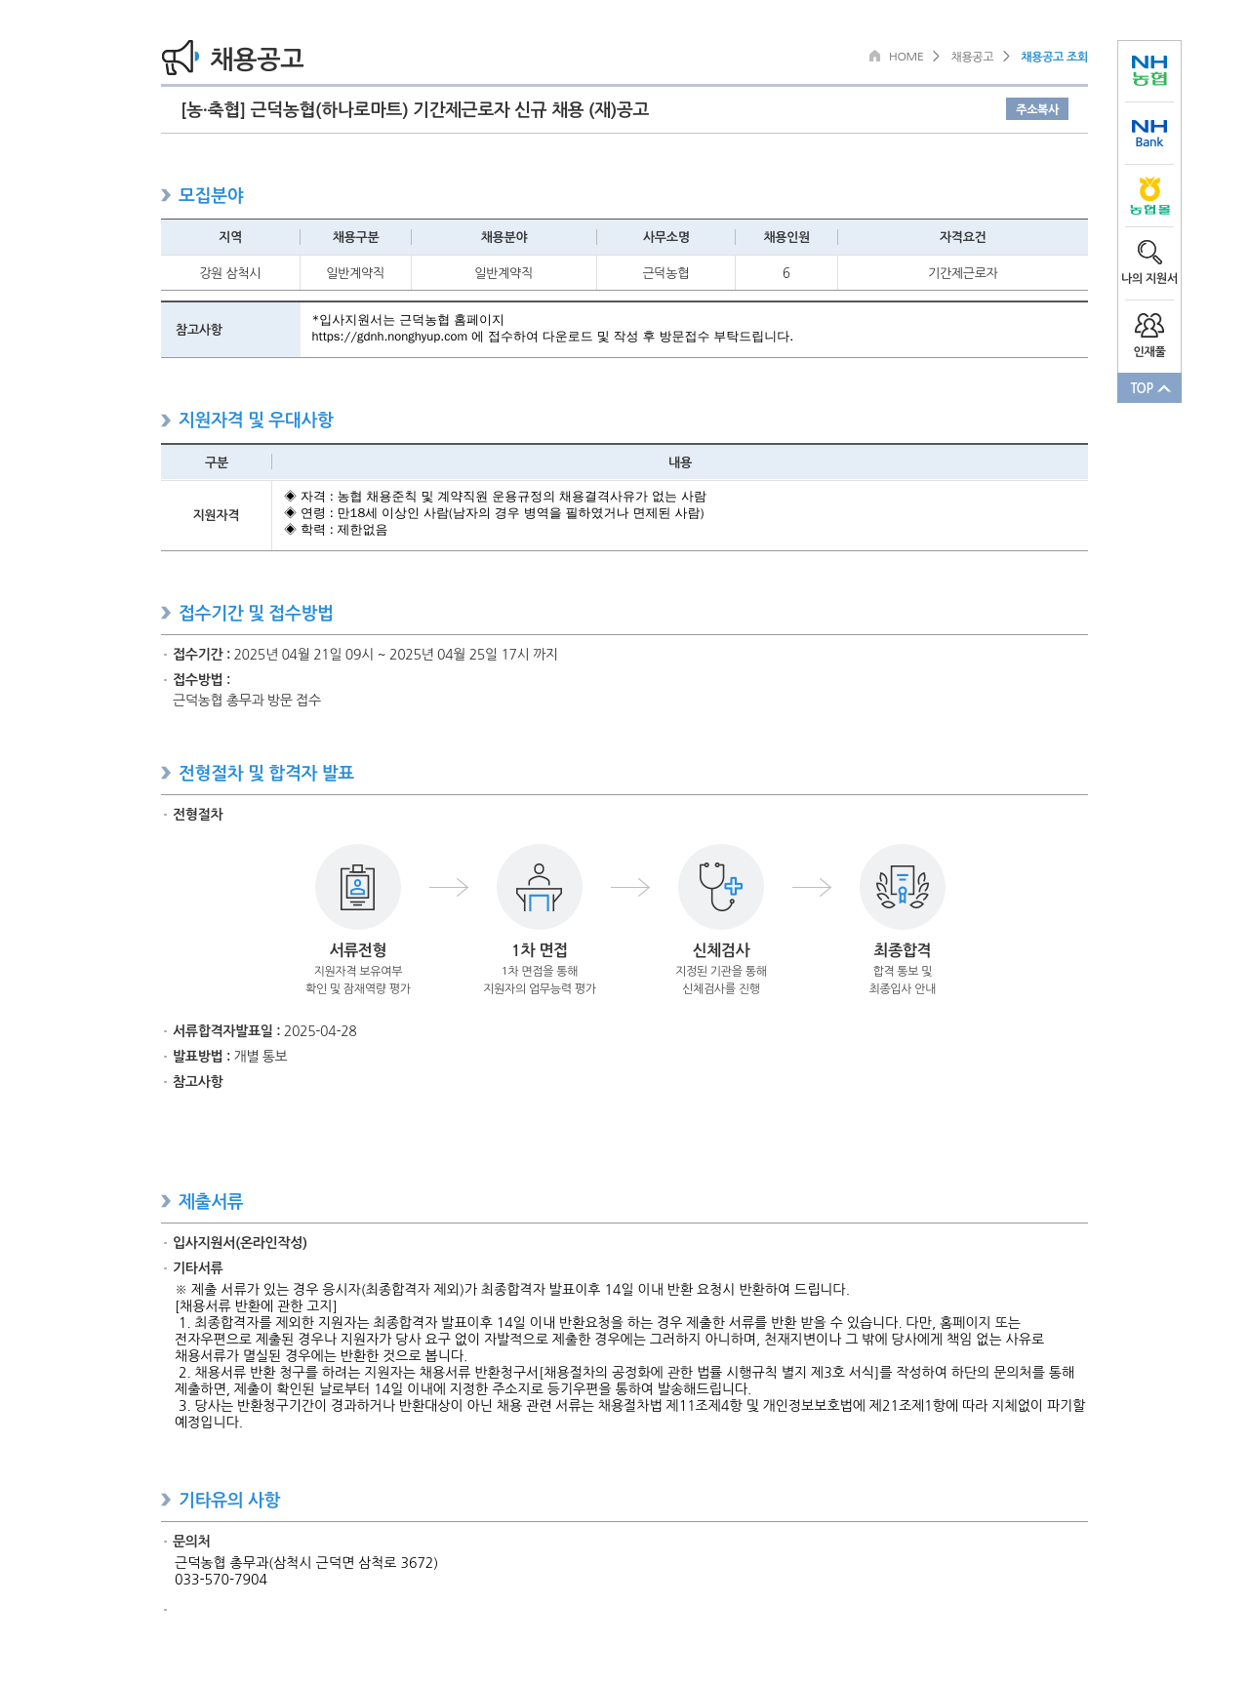Click the 인재풀 people icon
The height and width of the screenshot is (1685, 1249).
1149,325
